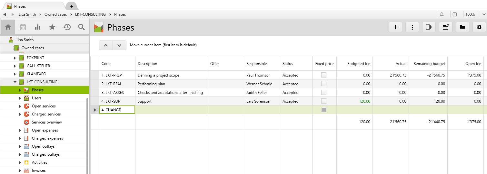Open the calendar view icon
The height and width of the screenshot is (174, 487).
pyautogui.click(x=23, y=27)
